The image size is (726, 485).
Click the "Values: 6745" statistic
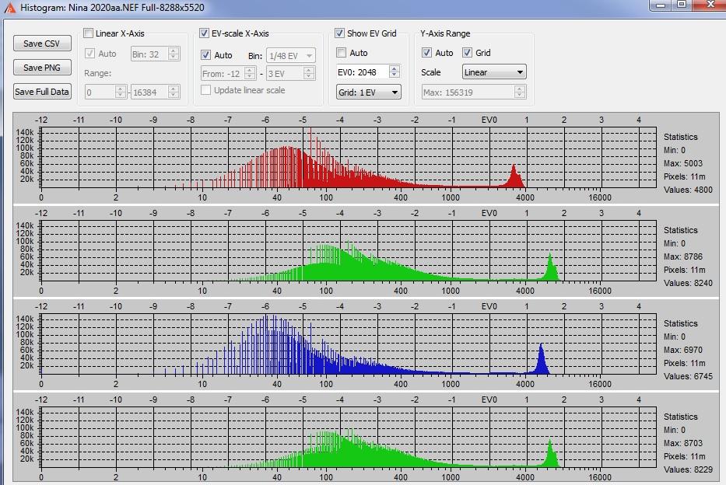click(x=688, y=376)
